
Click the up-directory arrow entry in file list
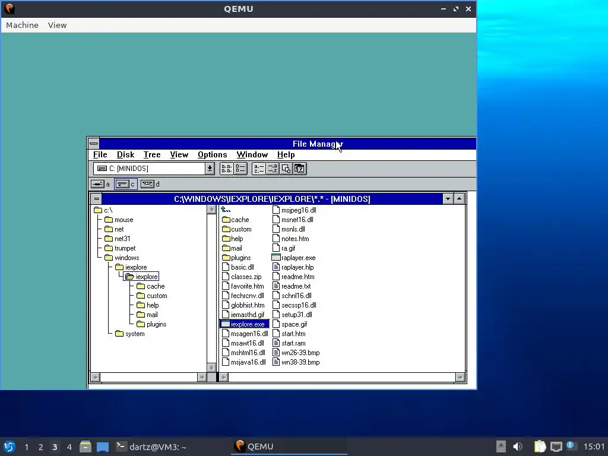(226, 210)
